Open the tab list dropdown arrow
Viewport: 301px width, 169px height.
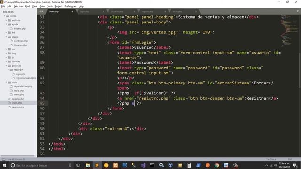[298, 11]
